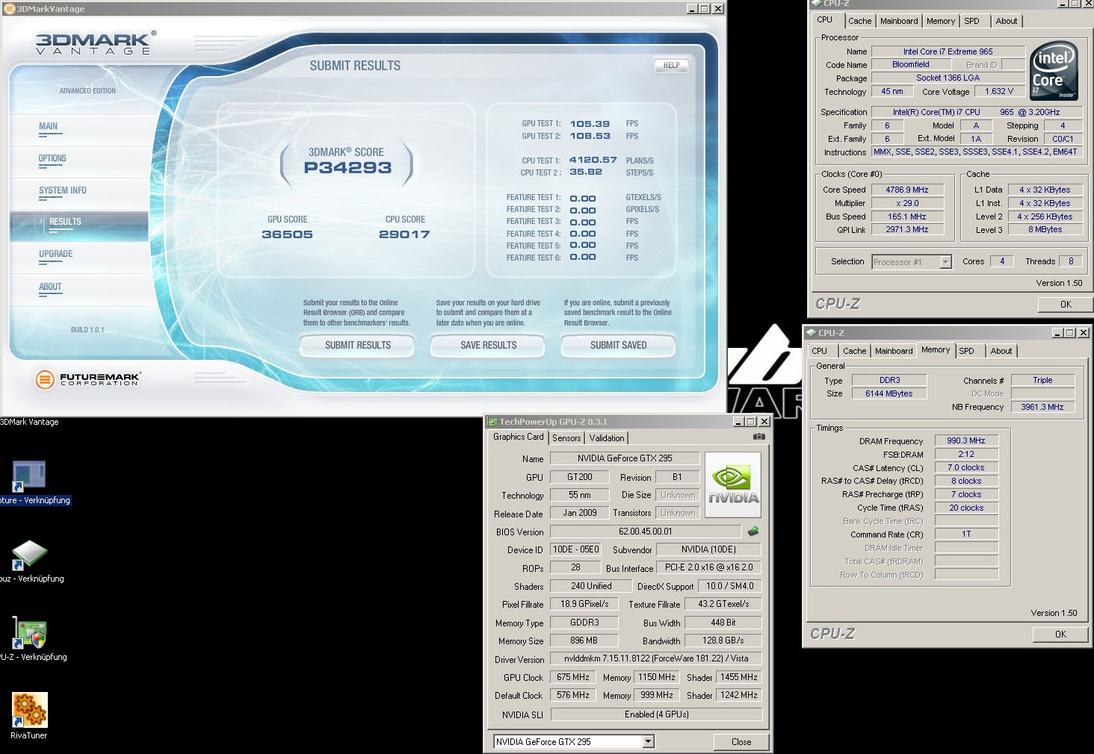Click the HELP button in 3DMark

tap(671, 65)
